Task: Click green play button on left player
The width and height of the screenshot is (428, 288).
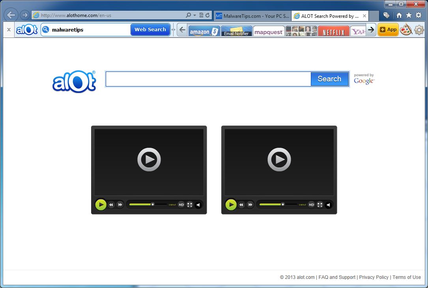Action: tap(101, 205)
